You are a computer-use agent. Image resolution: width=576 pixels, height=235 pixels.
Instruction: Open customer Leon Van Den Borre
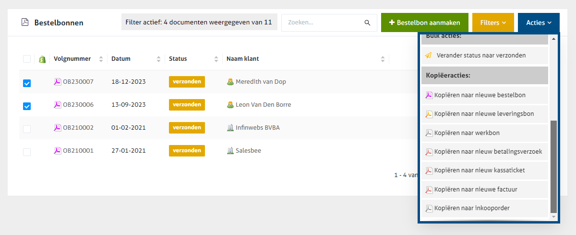tap(263, 105)
